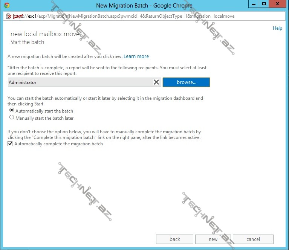Maximize the New Migration Batch window
Image resolution: width=289 pixels, height=250 pixels.
[264, 4]
